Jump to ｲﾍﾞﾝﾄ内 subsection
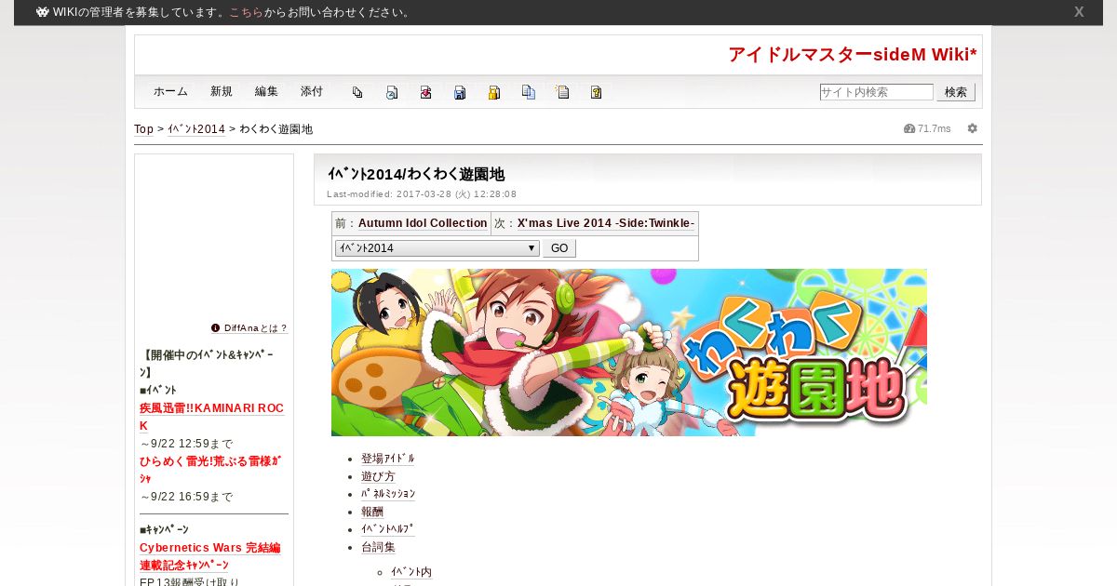 pyautogui.click(x=411, y=572)
